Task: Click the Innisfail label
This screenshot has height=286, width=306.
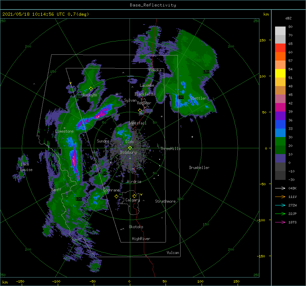Action: coord(137,123)
